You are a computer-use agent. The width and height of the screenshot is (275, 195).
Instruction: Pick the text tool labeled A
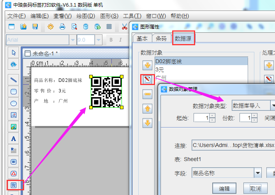point(14,138)
